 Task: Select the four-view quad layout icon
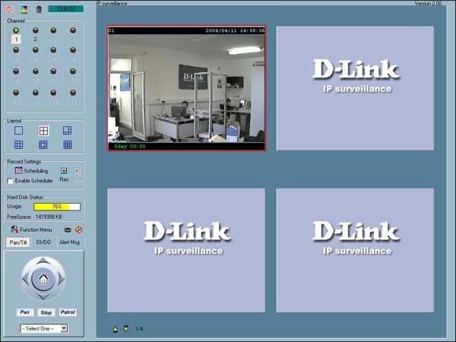coord(43,131)
